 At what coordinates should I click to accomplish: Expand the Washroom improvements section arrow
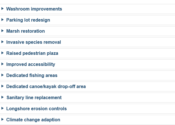(x=3, y=9)
